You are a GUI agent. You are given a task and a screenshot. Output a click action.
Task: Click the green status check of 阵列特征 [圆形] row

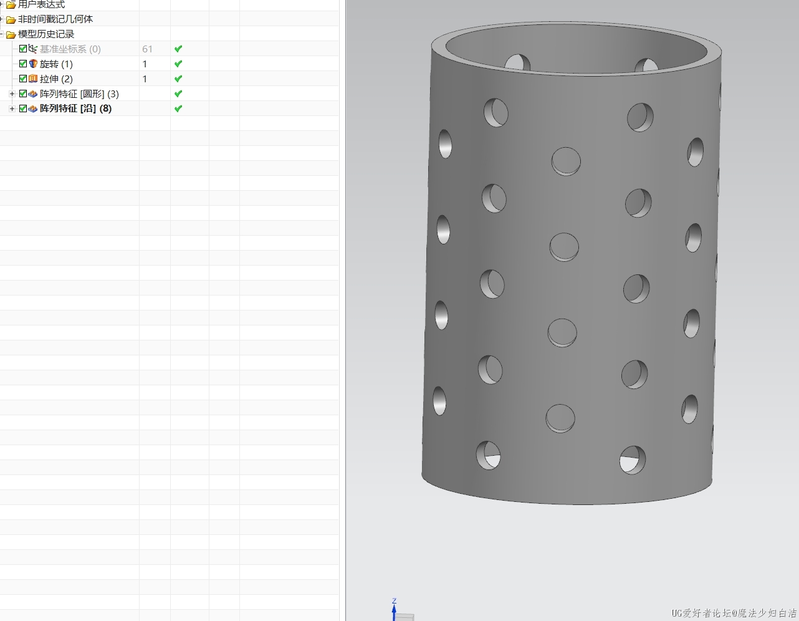[x=178, y=94]
